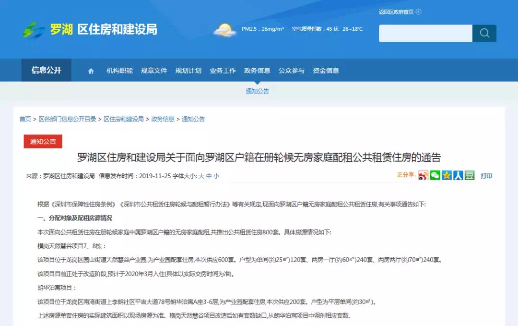Share to Renren icon
Screen dimensions: 518x326
point(458,176)
